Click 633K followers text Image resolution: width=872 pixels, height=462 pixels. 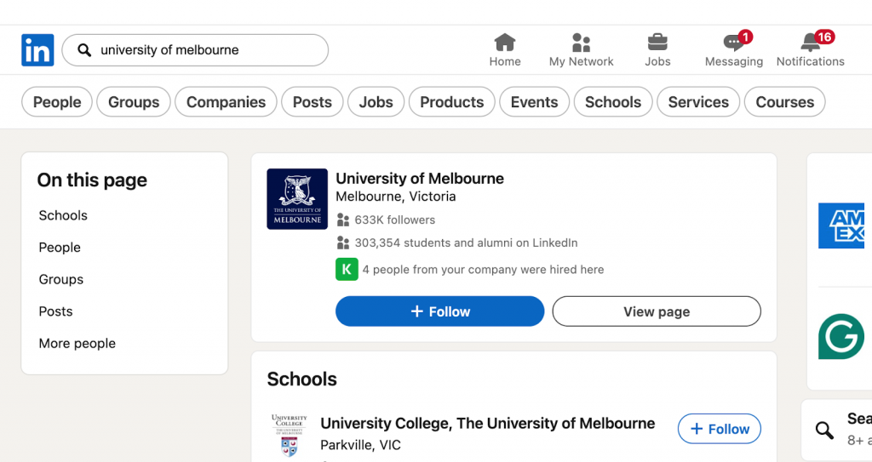(x=395, y=220)
